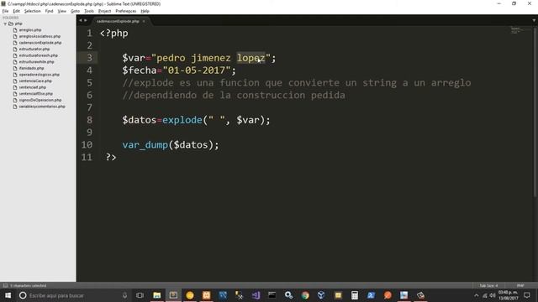Open operadoreslogicos.php from the sidebar

[x=40, y=75]
